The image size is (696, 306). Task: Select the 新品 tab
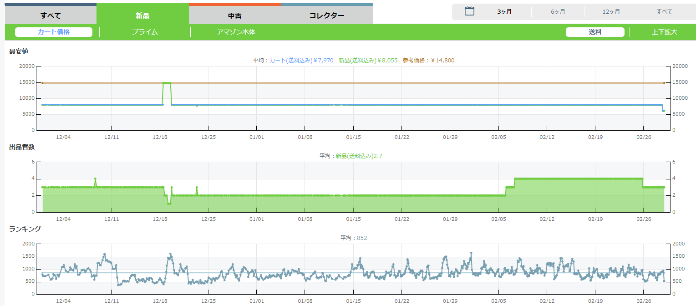(142, 15)
